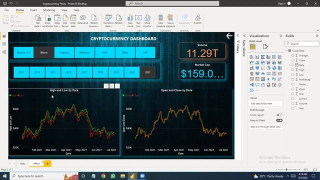Connect to SQL Server
This screenshot has height=180, width=320.
pos(65,21)
